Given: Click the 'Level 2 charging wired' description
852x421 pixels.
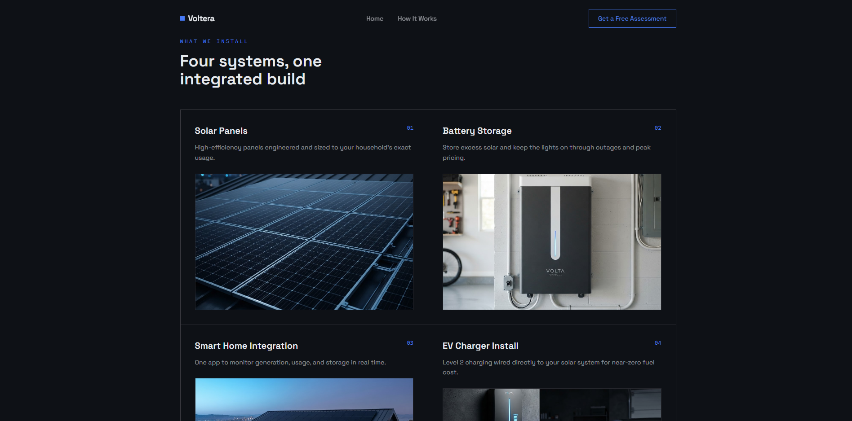Looking at the screenshot, I should point(548,367).
